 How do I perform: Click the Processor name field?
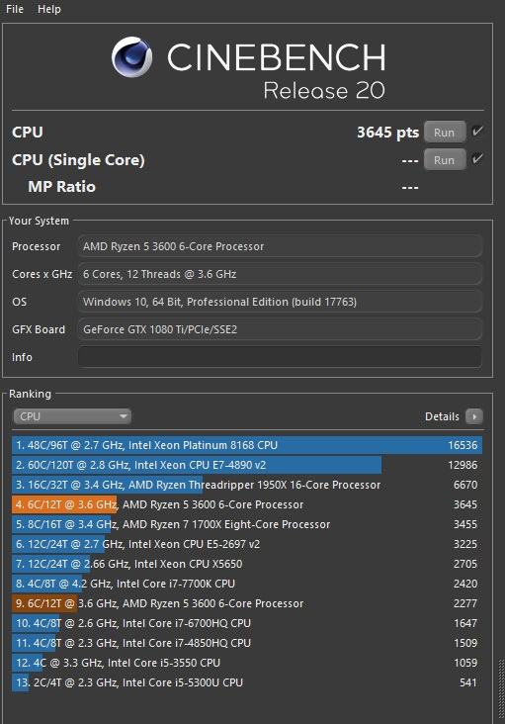coord(280,246)
